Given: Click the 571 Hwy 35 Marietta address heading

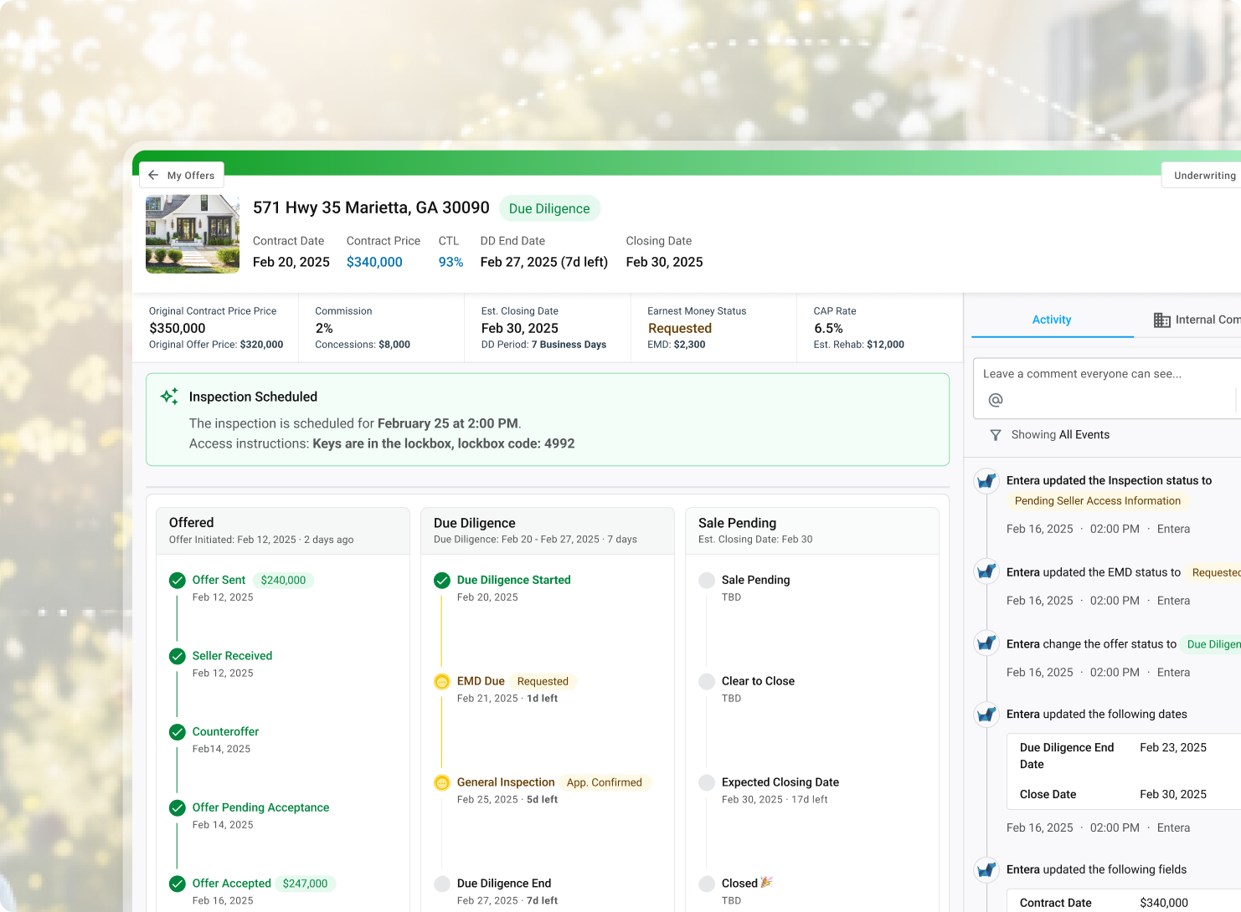Looking at the screenshot, I should tap(371, 208).
